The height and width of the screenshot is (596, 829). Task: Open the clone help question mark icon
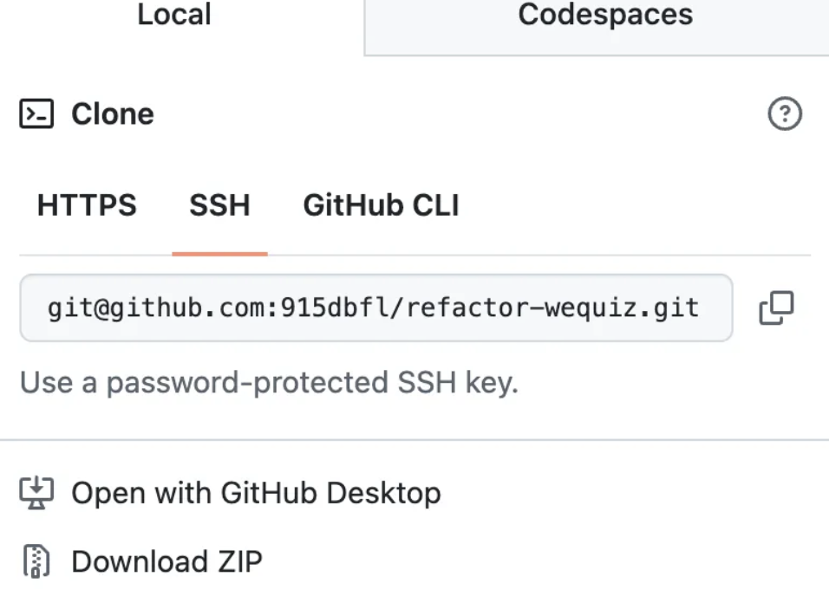click(785, 113)
